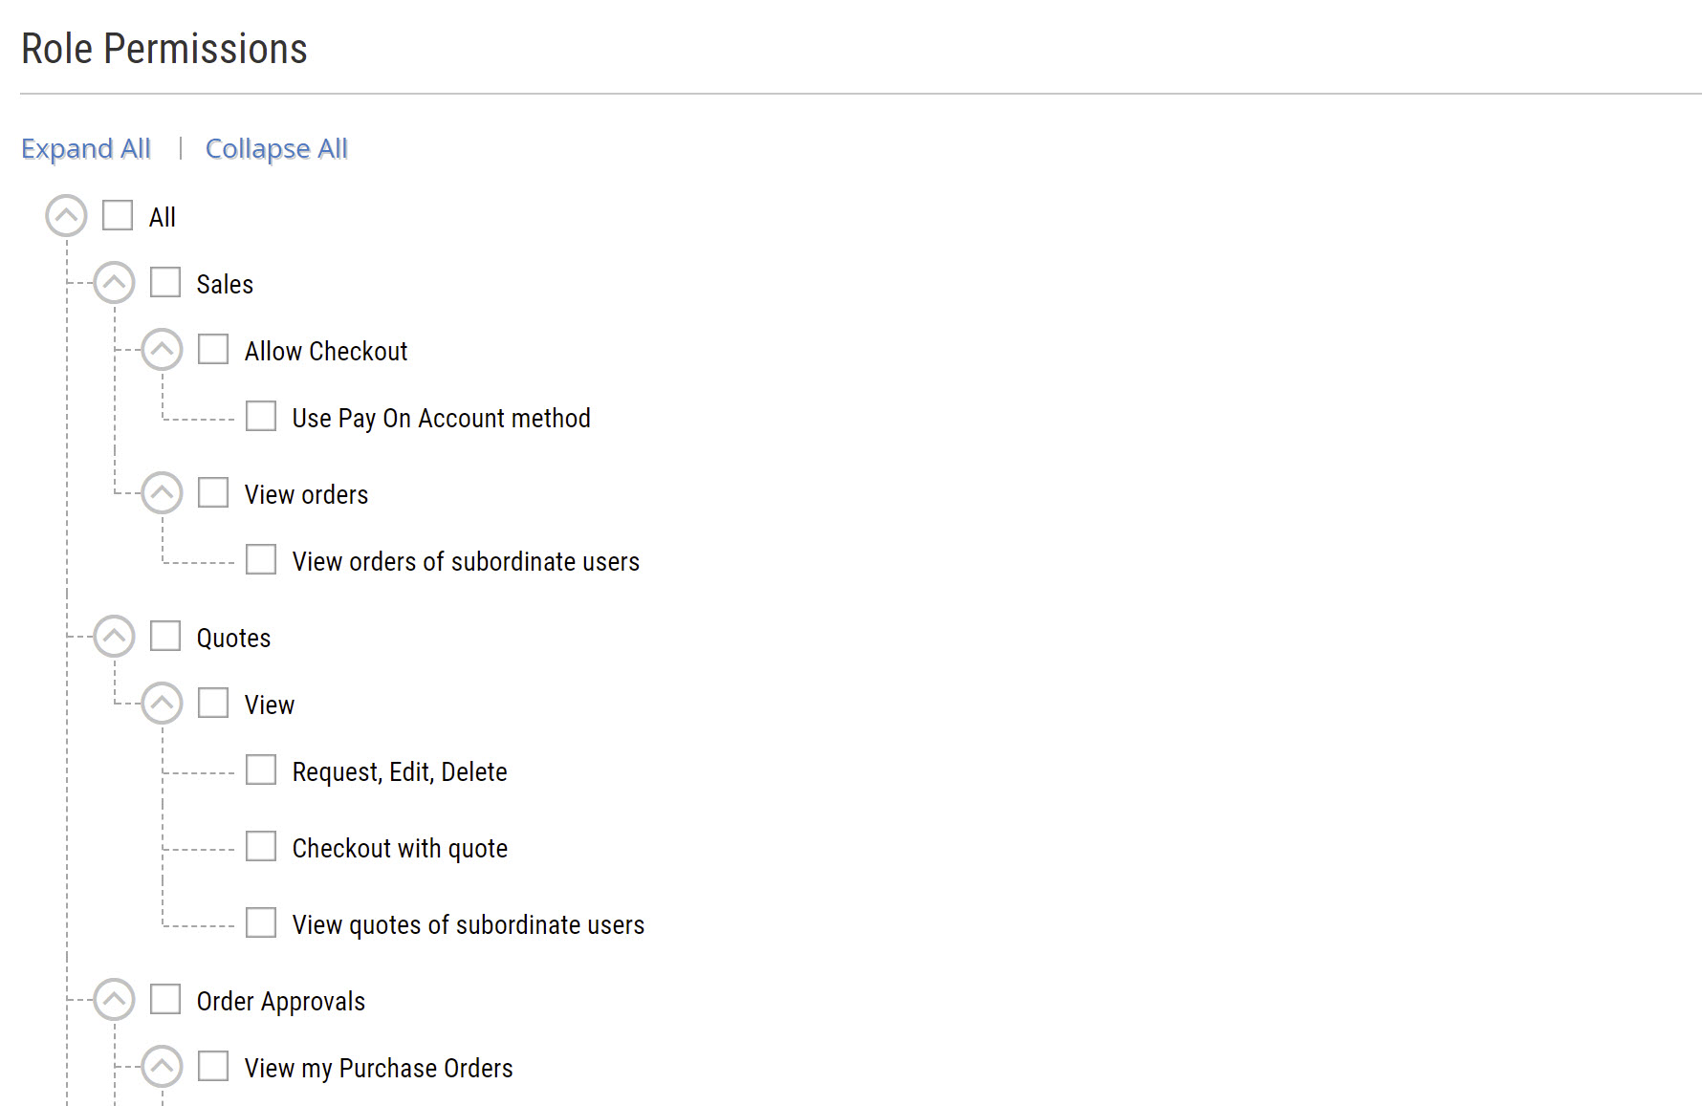Viewport: 1702px width, 1106px height.
Task: Select the Order Approvals tree label
Action: coord(281,1001)
